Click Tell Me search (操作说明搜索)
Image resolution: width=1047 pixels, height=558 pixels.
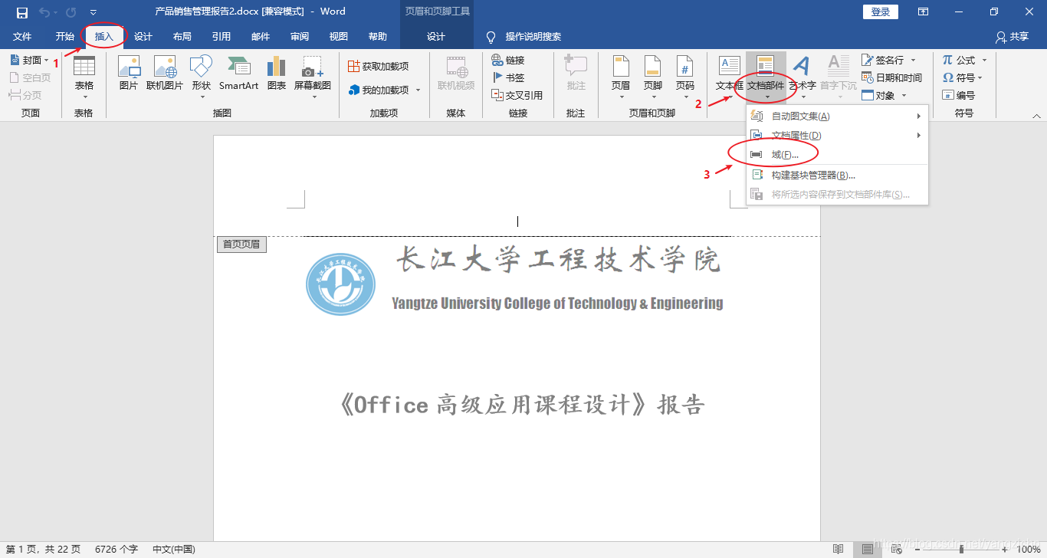tap(524, 37)
